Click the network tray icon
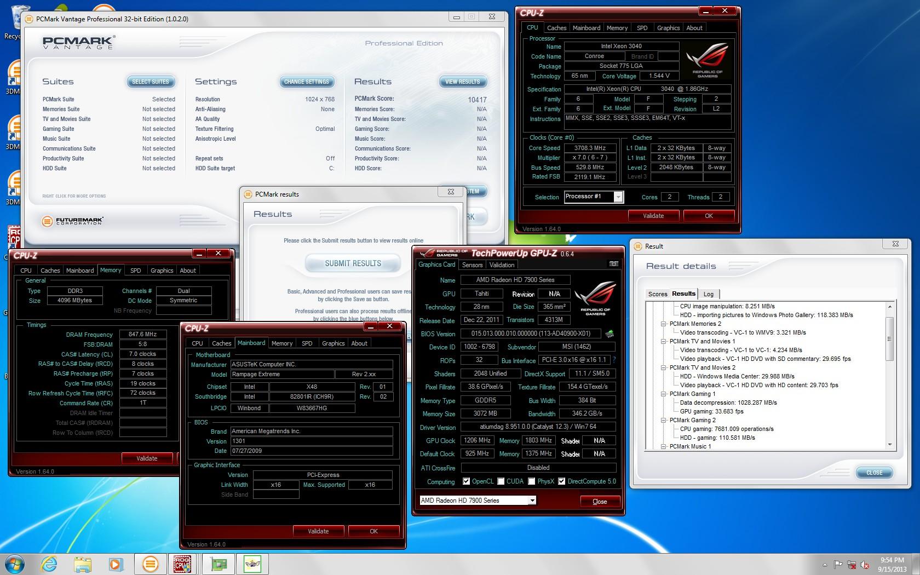 click(x=852, y=565)
